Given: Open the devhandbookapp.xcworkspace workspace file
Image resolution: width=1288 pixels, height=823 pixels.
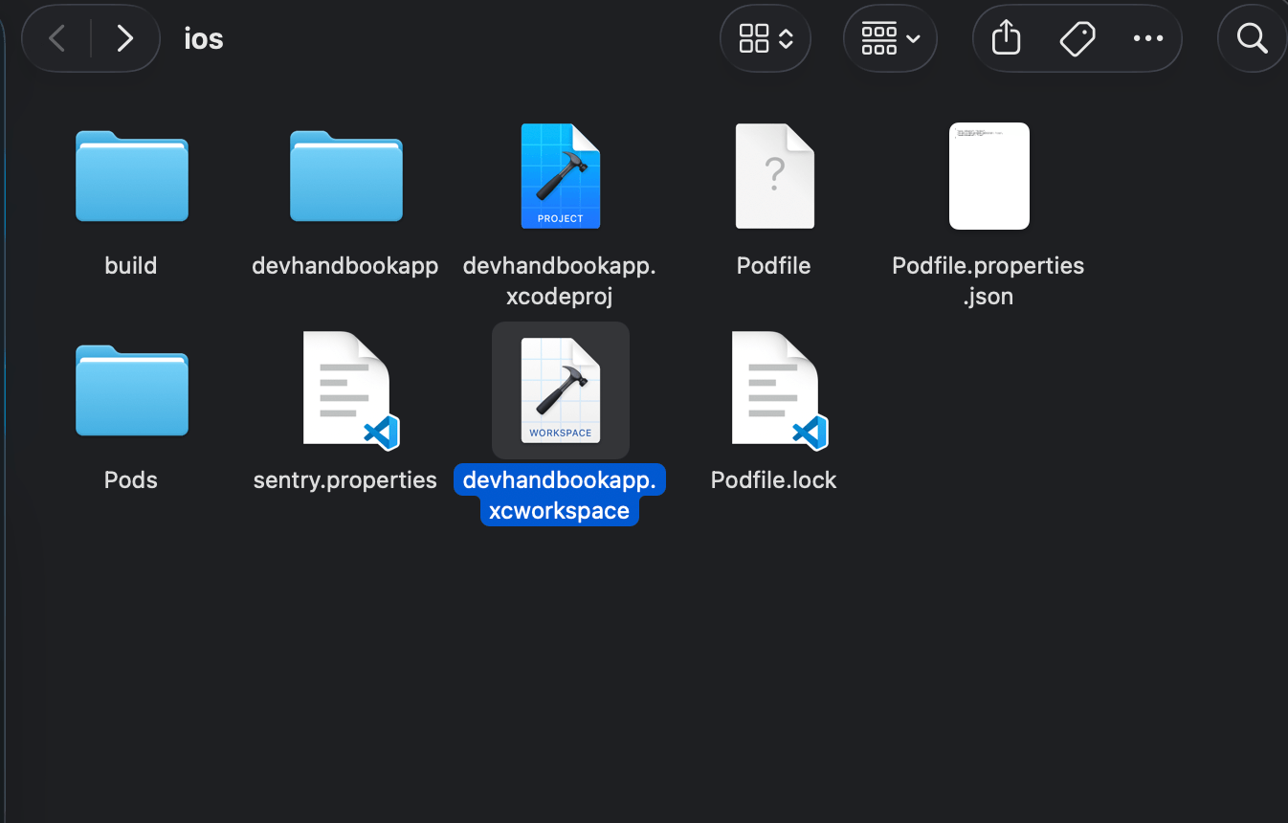Looking at the screenshot, I should pyautogui.click(x=560, y=390).
